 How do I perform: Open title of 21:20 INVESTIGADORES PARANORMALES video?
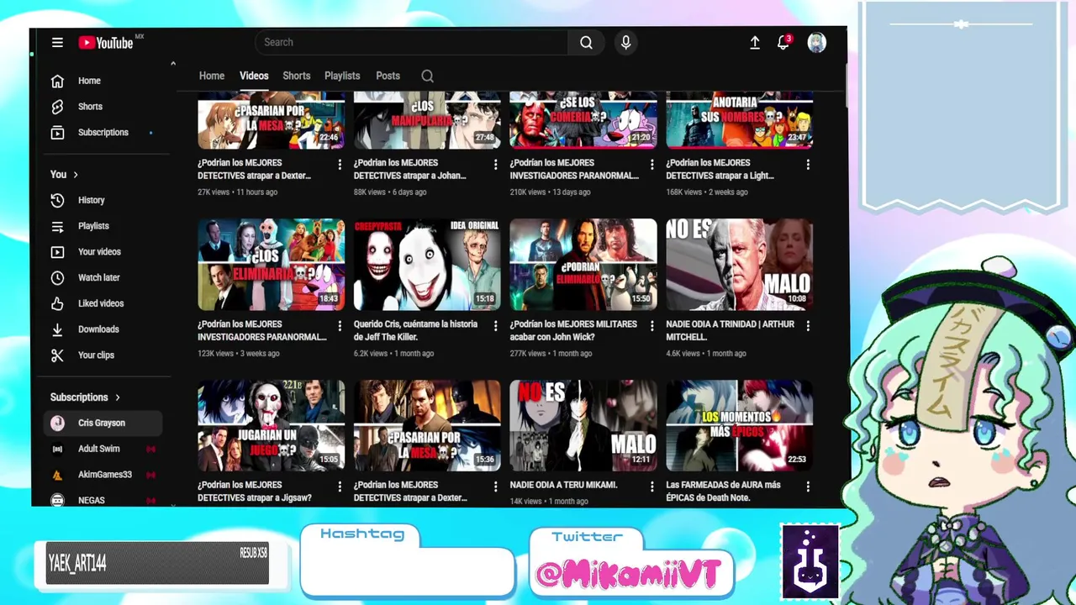pos(574,170)
